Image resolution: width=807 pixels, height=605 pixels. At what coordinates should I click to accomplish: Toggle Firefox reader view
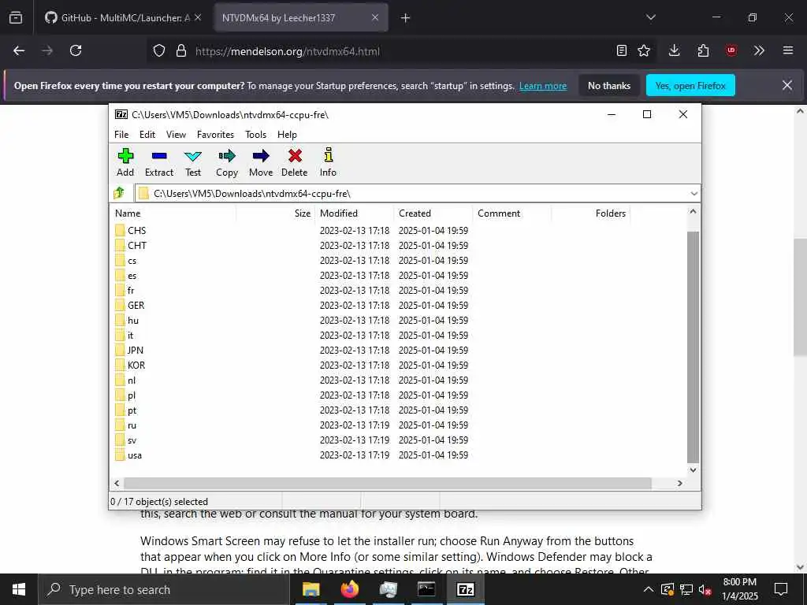click(x=622, y=50)
